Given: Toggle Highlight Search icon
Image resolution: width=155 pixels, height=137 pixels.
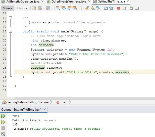Looking at the screenshot, I should [75, 8].
